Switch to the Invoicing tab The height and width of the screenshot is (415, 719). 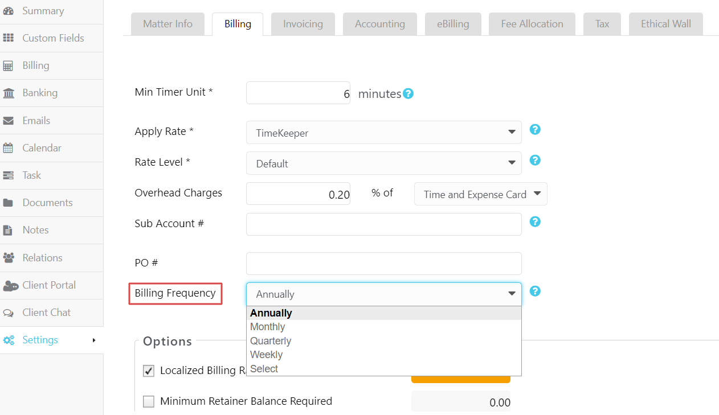click(x=303, y=24)
